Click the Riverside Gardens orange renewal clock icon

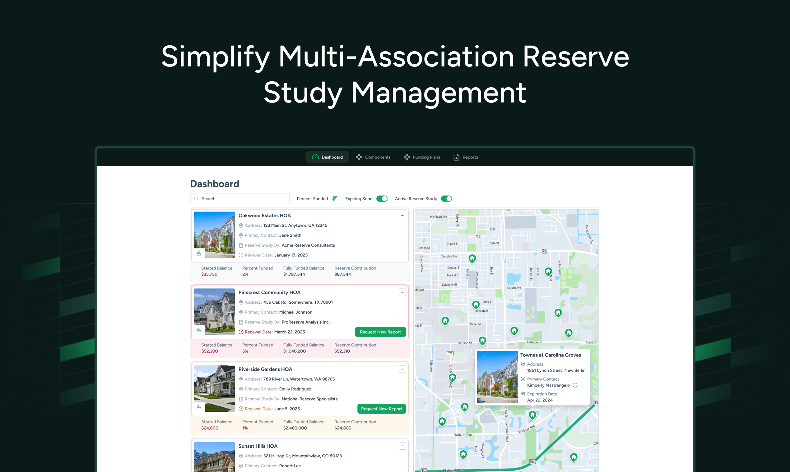click(x=241, y=409)
